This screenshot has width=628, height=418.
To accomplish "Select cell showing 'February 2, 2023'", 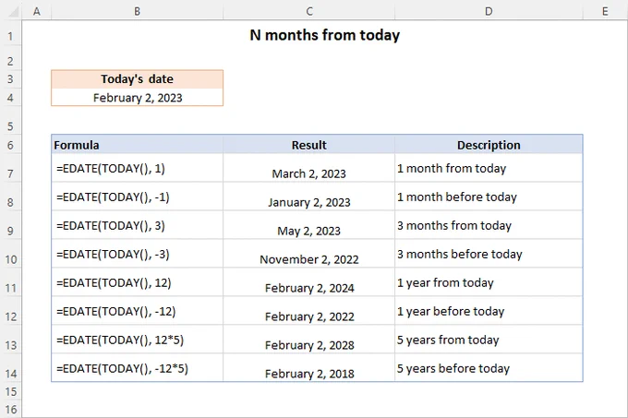I will tap(137, 98).
